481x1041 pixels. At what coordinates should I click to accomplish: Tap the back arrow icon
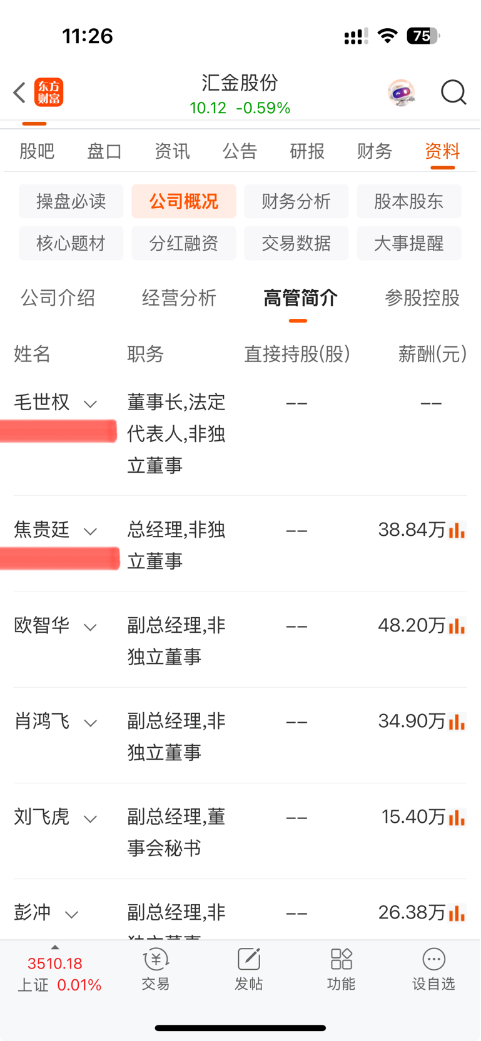click(19, 93)
